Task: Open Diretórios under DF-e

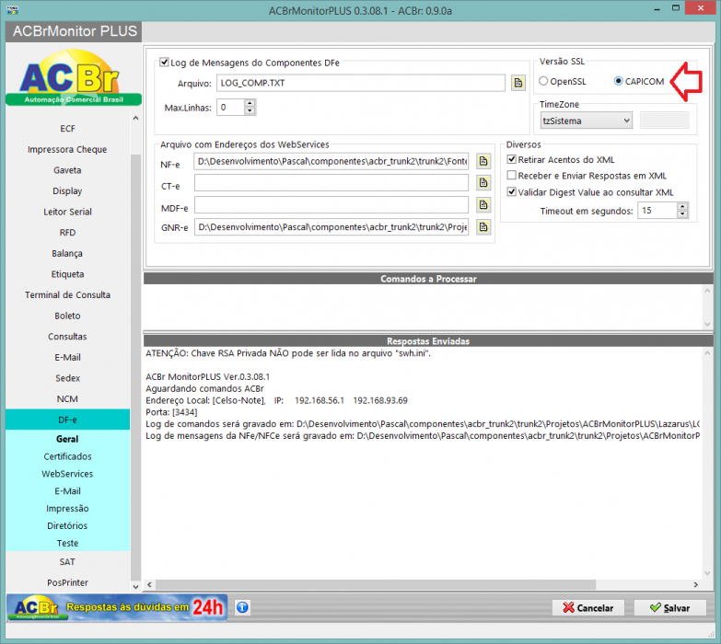Action: [67, 526]
